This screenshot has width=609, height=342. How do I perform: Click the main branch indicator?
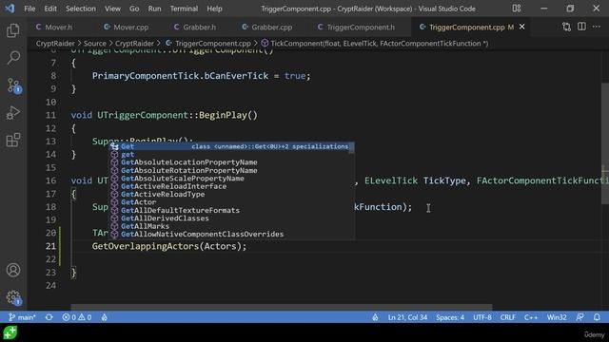coord(22,317)
